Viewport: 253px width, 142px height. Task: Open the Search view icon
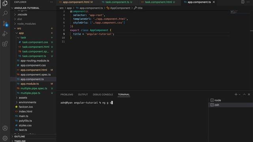pos(5,13)
